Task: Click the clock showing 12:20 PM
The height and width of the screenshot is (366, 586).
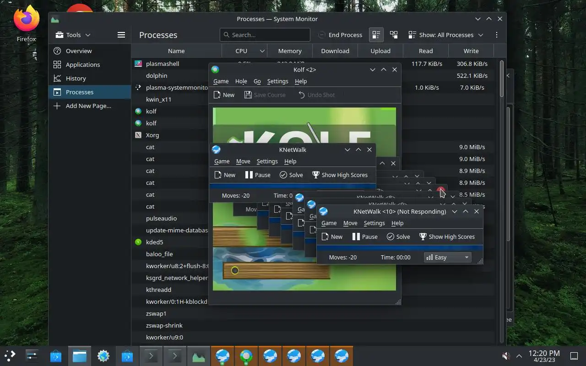Action: pyautogui.click(x=544, y=356)
